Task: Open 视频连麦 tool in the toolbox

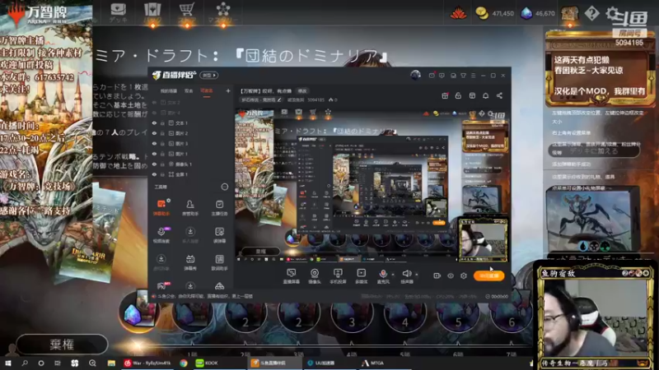Action: point(161,235)
